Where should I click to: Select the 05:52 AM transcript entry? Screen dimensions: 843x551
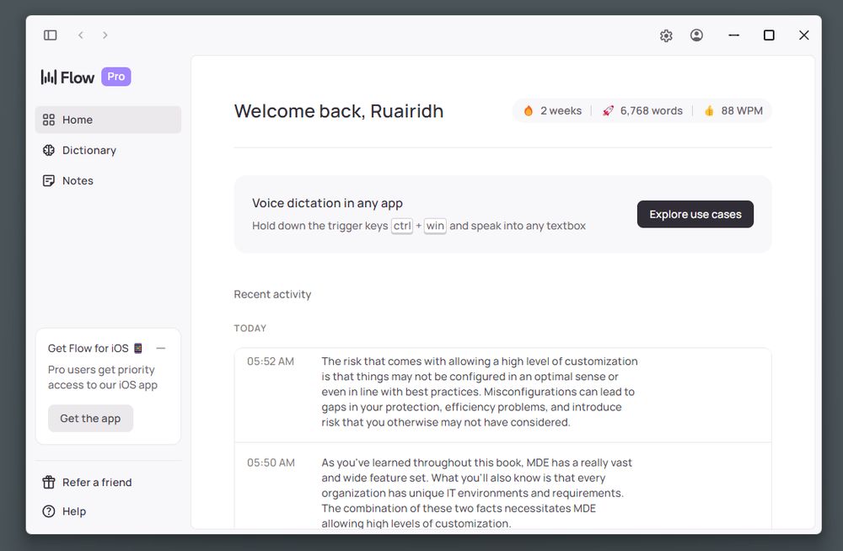click(x=502, y=395)
